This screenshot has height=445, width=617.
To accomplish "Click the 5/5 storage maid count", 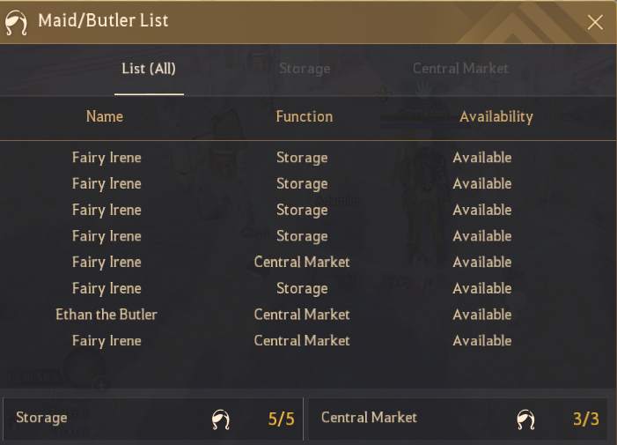I will pyautogui.click(x=281, y=419).
